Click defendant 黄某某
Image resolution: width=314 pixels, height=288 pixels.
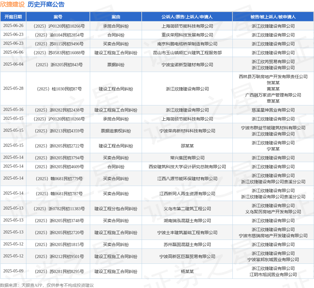[273, 89]
